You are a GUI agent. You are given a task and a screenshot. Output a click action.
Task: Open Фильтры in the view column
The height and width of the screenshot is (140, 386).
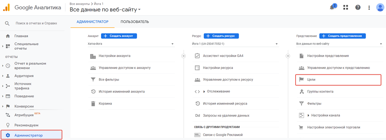(314, 103)
